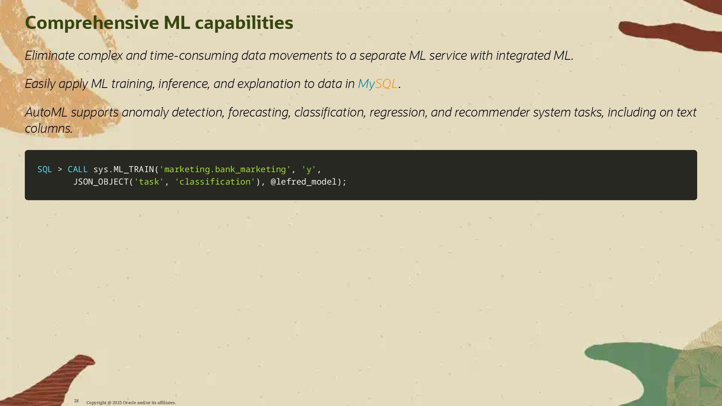Viewport: 722px width, 406px height.
Task: Click the sys.ML_TRAIN function name
Action: coord(124,170)
